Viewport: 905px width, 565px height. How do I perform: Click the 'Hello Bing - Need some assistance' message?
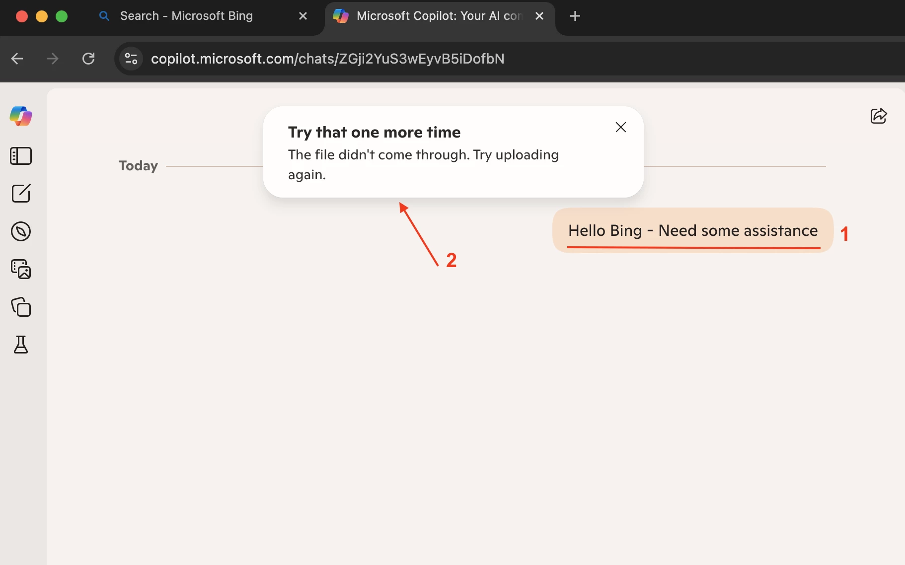click(693, 230)
